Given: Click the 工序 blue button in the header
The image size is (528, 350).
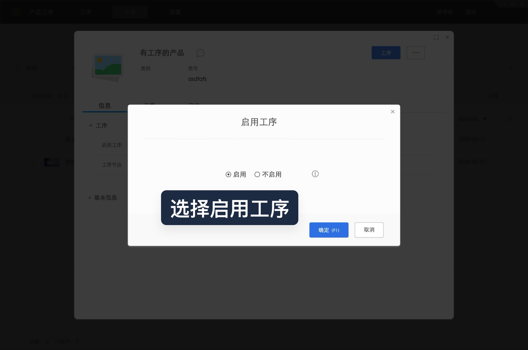Looking at the screenshot, I should [x=386, y=53].
